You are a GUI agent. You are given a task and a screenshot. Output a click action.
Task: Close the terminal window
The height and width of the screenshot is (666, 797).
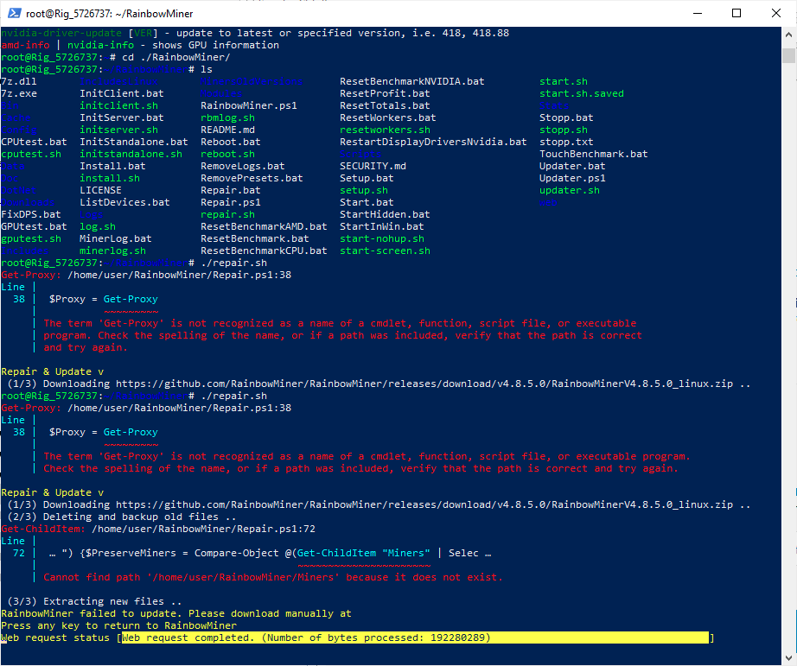pos(775,13)
